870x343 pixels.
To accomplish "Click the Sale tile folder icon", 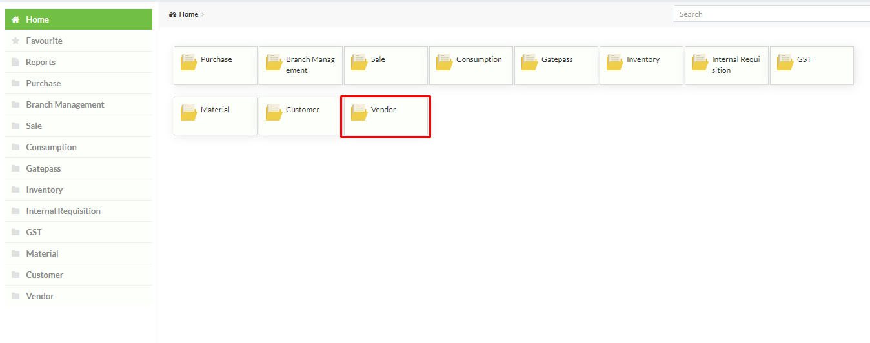I will click(x=359, y=62).
